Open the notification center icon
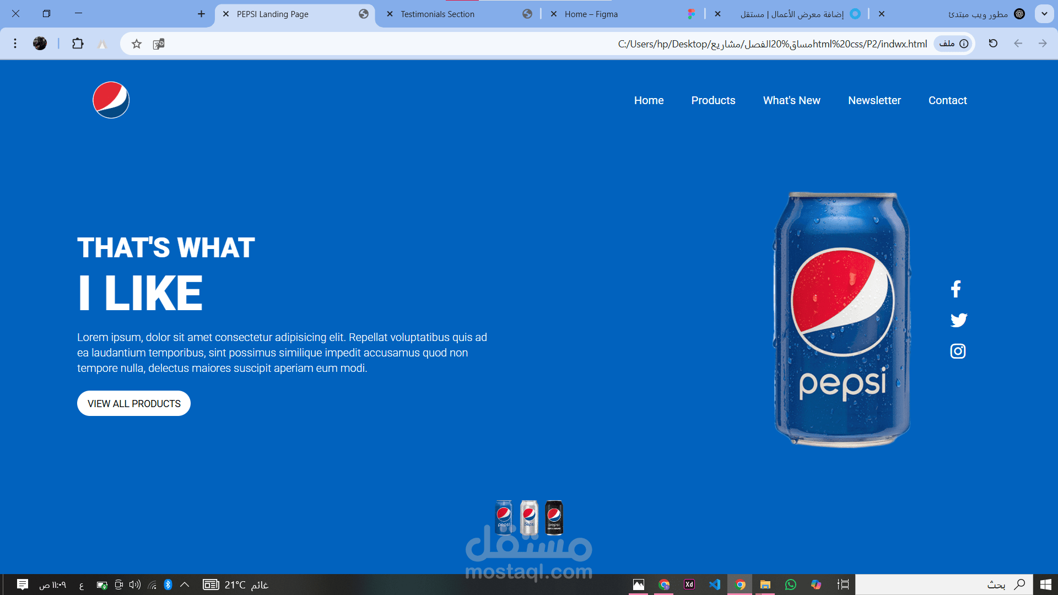The width and height of the screenshot is (1058, 595). pos(23,585)
